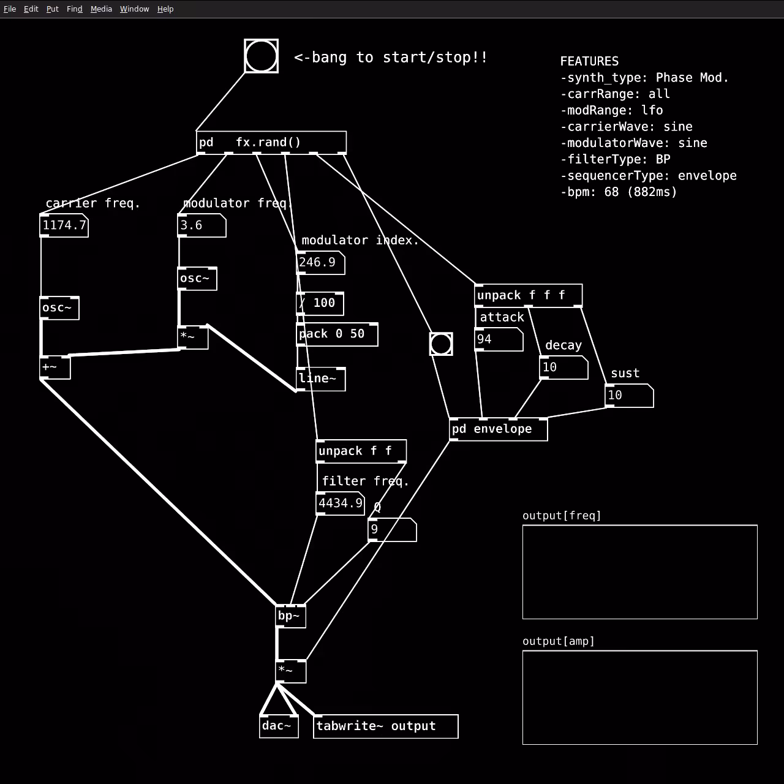
Task: Select the bp~ filter object
Action: click(x=290, y=616)
